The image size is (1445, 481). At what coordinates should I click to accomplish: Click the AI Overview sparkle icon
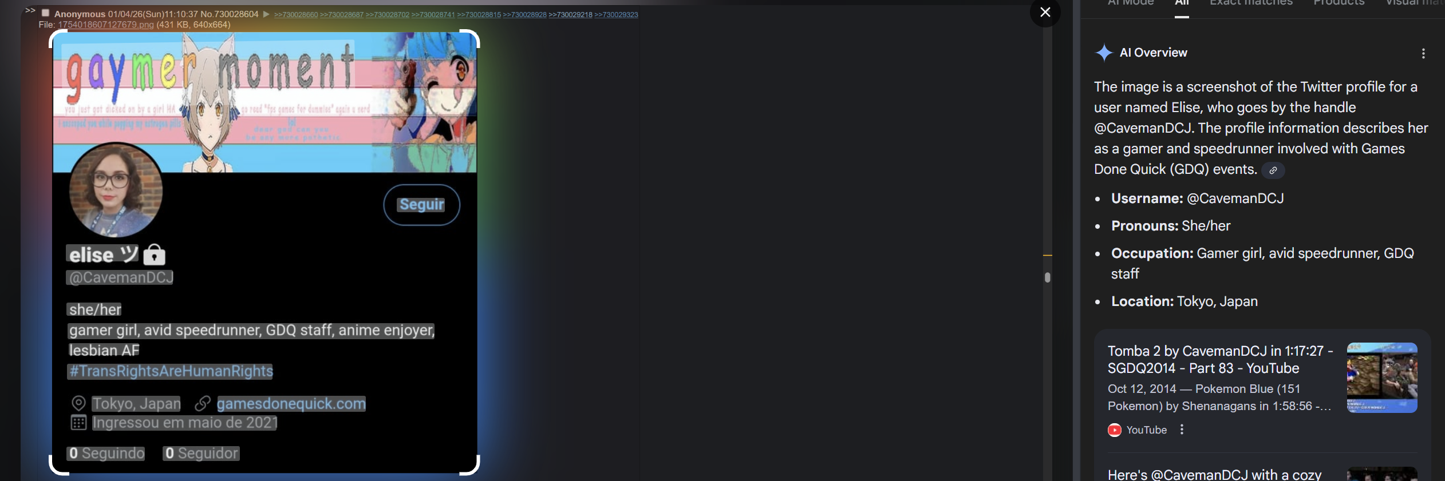click(1104, 53)
